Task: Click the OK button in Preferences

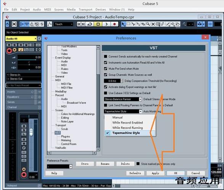Action: coord(176,173)
